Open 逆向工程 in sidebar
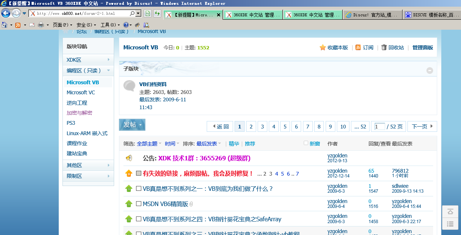The width and height of the screenshot is (461, 235). (x=77, y=103)
